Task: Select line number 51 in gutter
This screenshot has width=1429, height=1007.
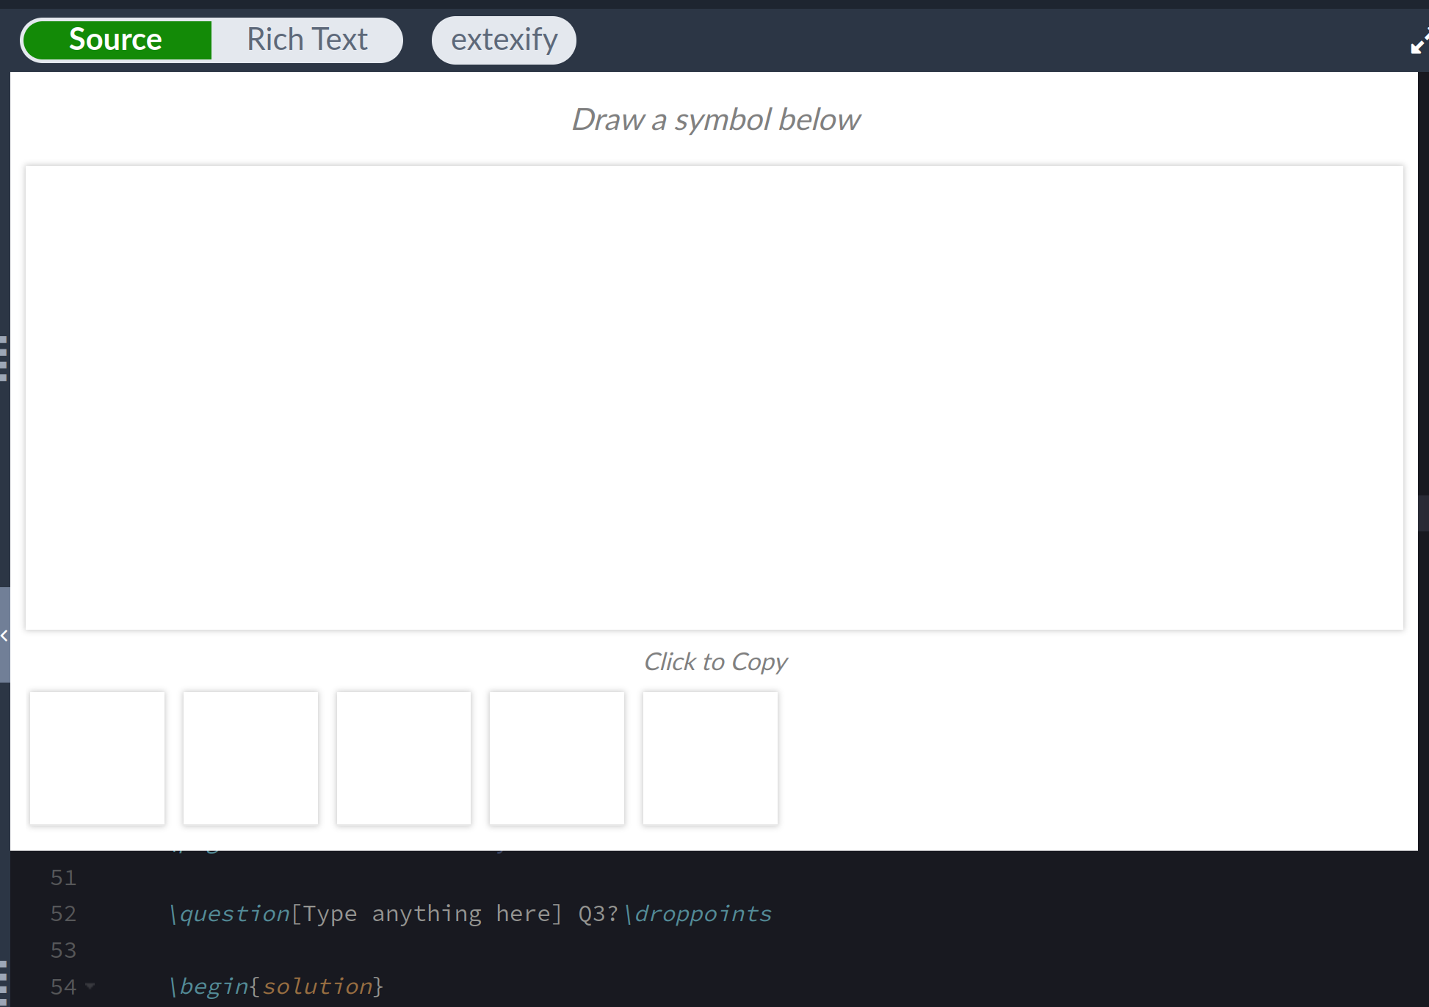Action: pos(63,878)
